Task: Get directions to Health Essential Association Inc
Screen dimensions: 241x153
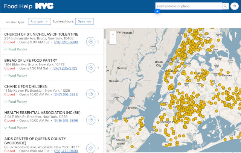Action: [91, 120]
